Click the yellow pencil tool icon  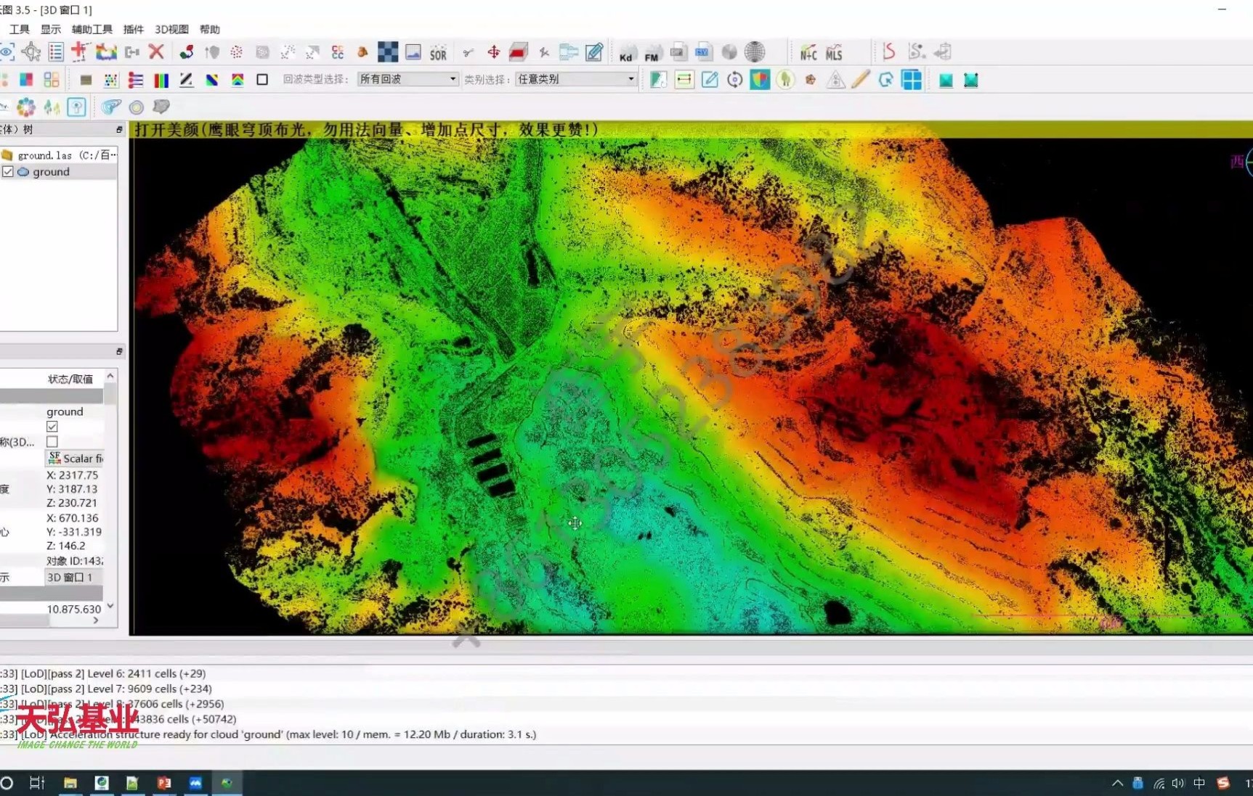(x=860, y=80)
